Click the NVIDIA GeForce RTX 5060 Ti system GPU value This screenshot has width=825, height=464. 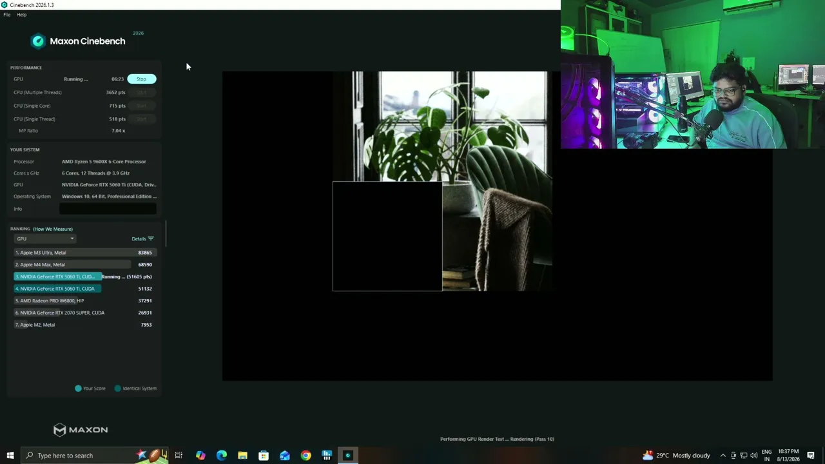(x=109, y=185)
